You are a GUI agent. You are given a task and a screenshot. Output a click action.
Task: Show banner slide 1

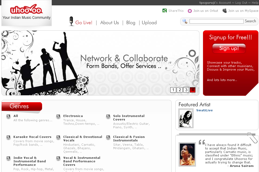[x=173, y=90]
